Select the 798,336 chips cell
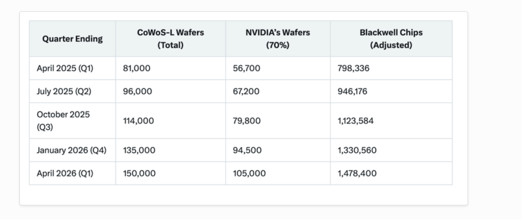Screen dimensions: 522x219 pos(354,68)
